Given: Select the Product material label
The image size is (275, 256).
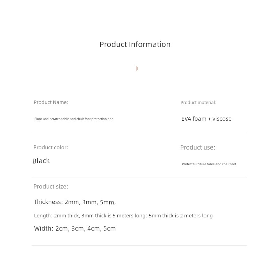Looking at the screenshot, I should coord(198,103).
